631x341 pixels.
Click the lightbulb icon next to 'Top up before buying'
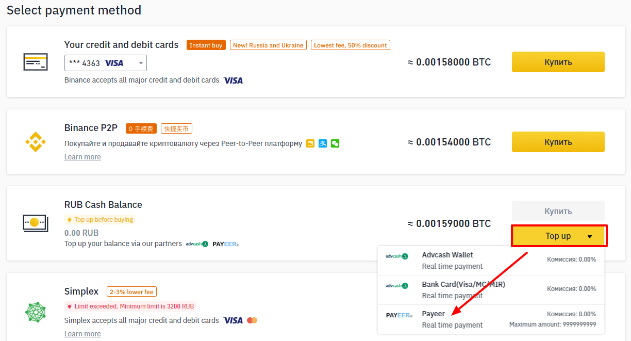click(70, 220)
